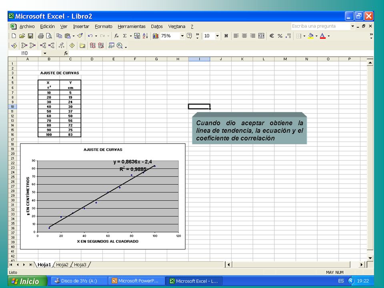Image resolution: width=384 pixels, height=288 pixels.
Task: Open AutoSum functions dropdown arrow
Action: [x=131, y=36]
